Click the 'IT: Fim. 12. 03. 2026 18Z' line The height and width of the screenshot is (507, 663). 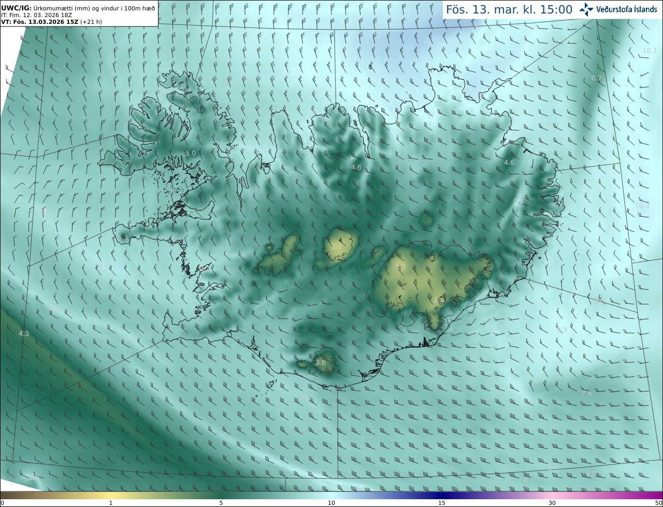(36, 15)
